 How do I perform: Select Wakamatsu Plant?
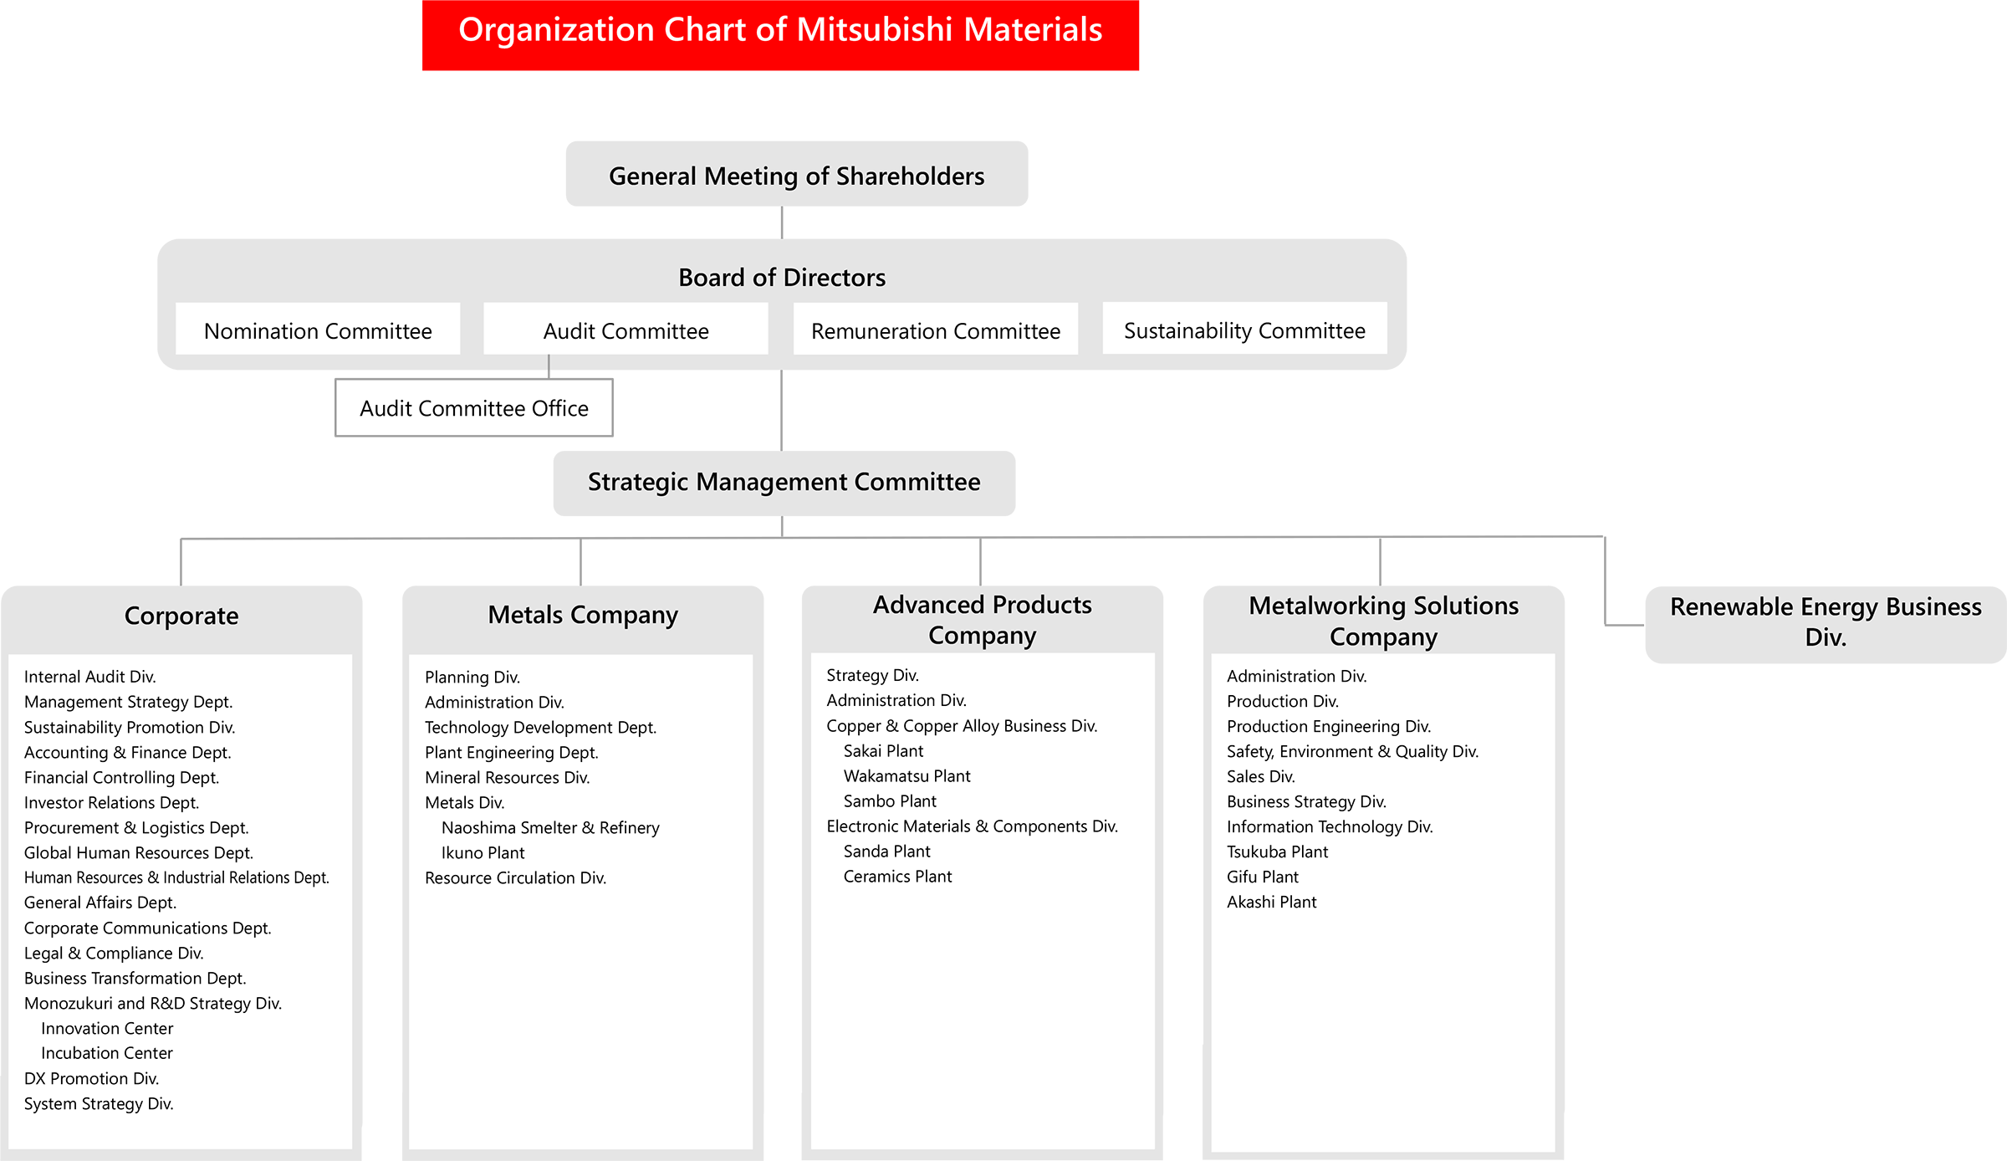[x=907, y=775]
